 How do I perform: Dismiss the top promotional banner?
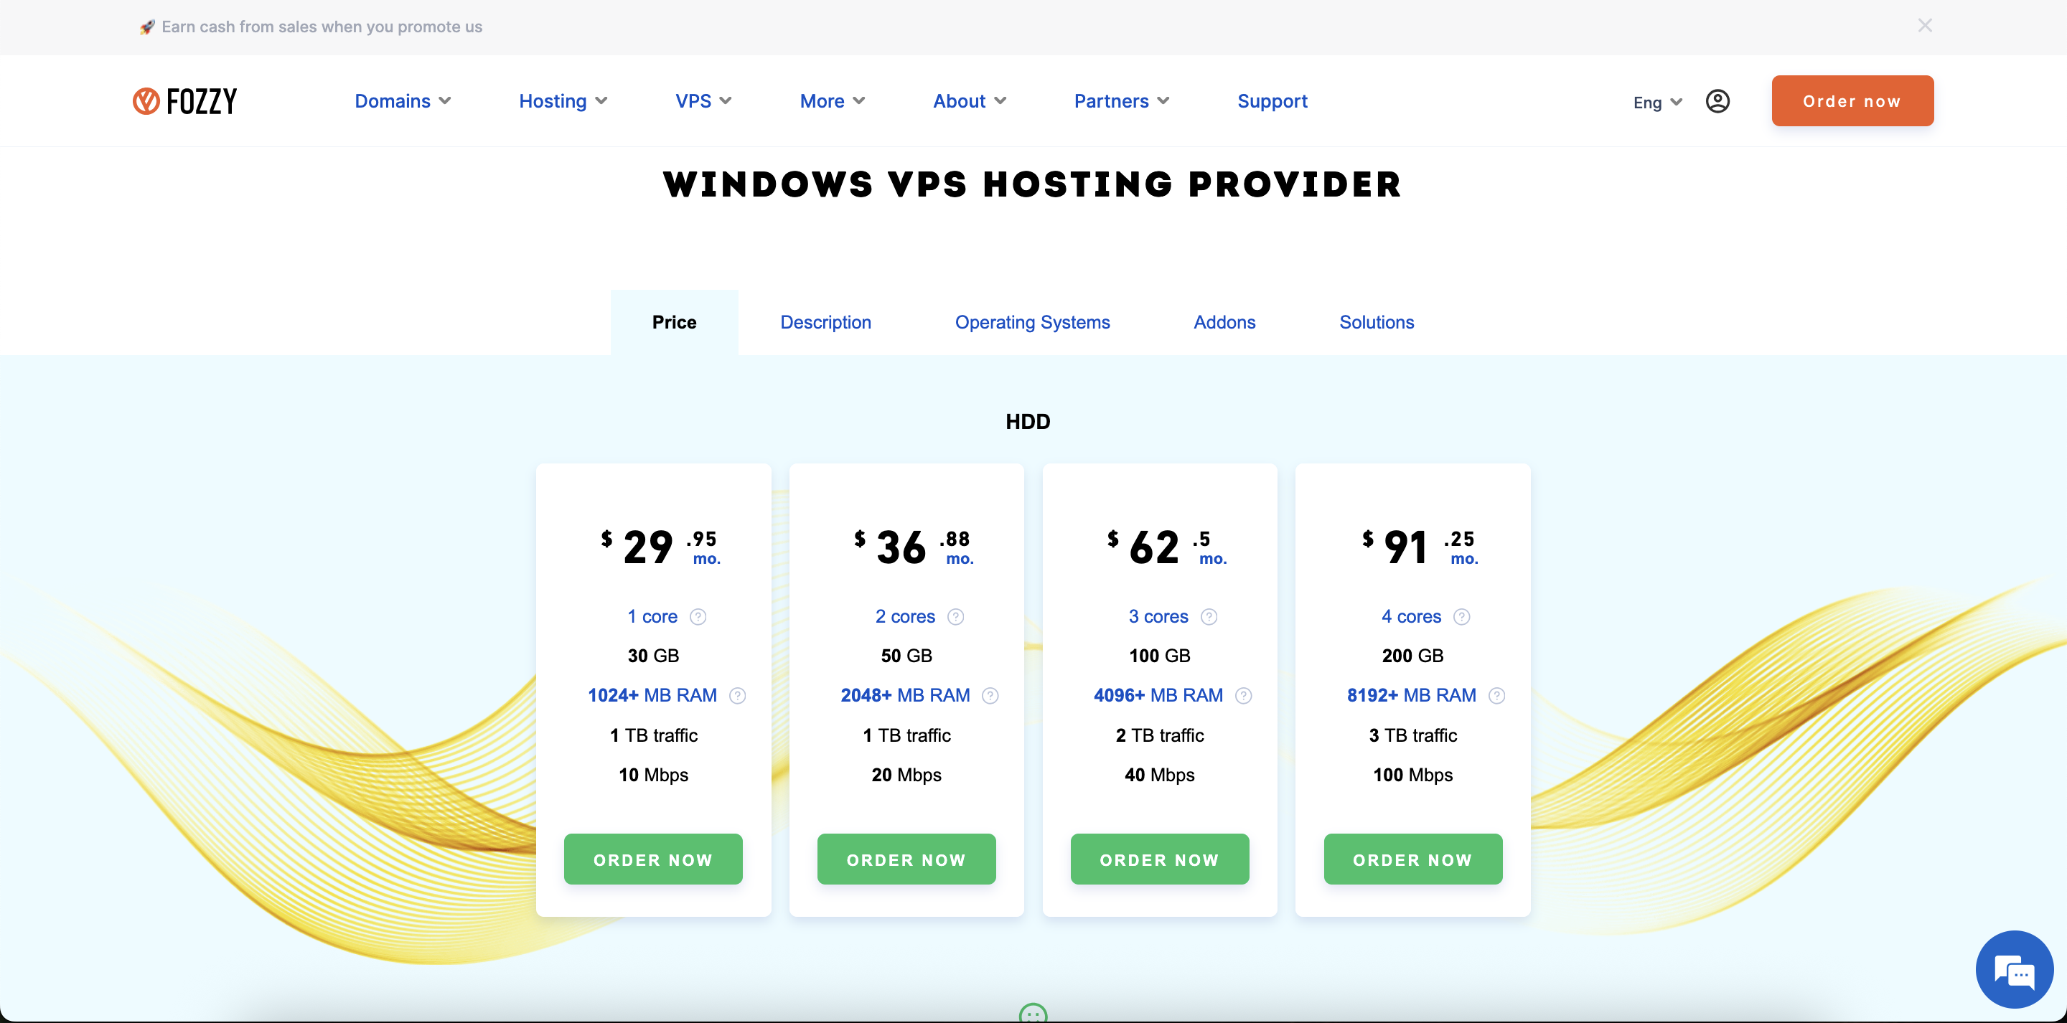[x=1925, y=25]
